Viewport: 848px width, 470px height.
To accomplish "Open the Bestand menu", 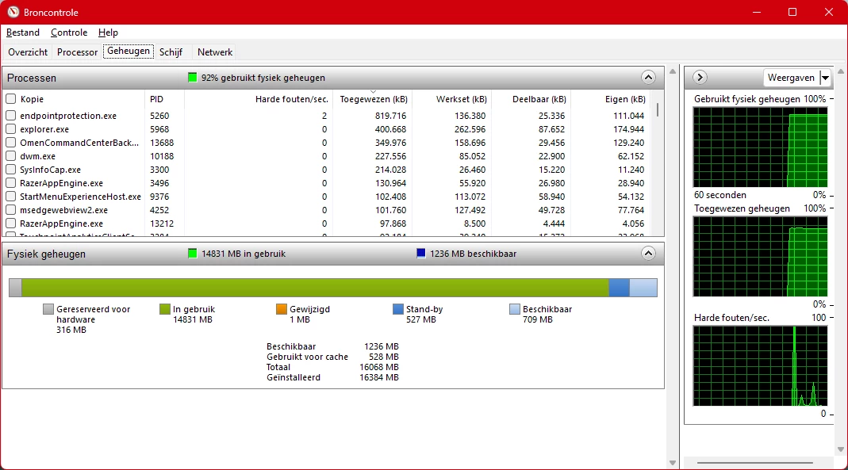I will 23,32.
